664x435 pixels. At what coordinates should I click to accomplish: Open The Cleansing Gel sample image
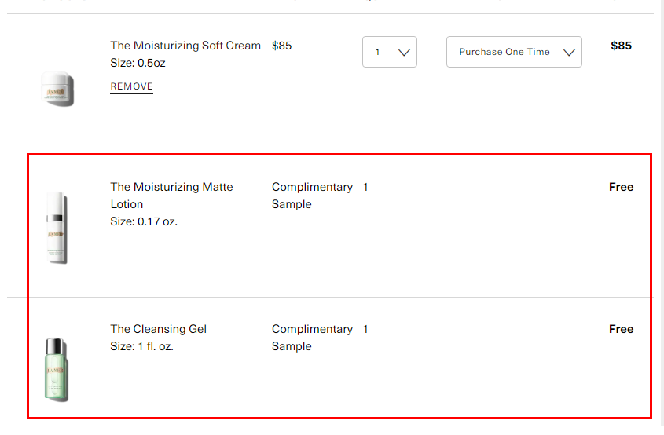pyautogui.click(x=57, y=369)
